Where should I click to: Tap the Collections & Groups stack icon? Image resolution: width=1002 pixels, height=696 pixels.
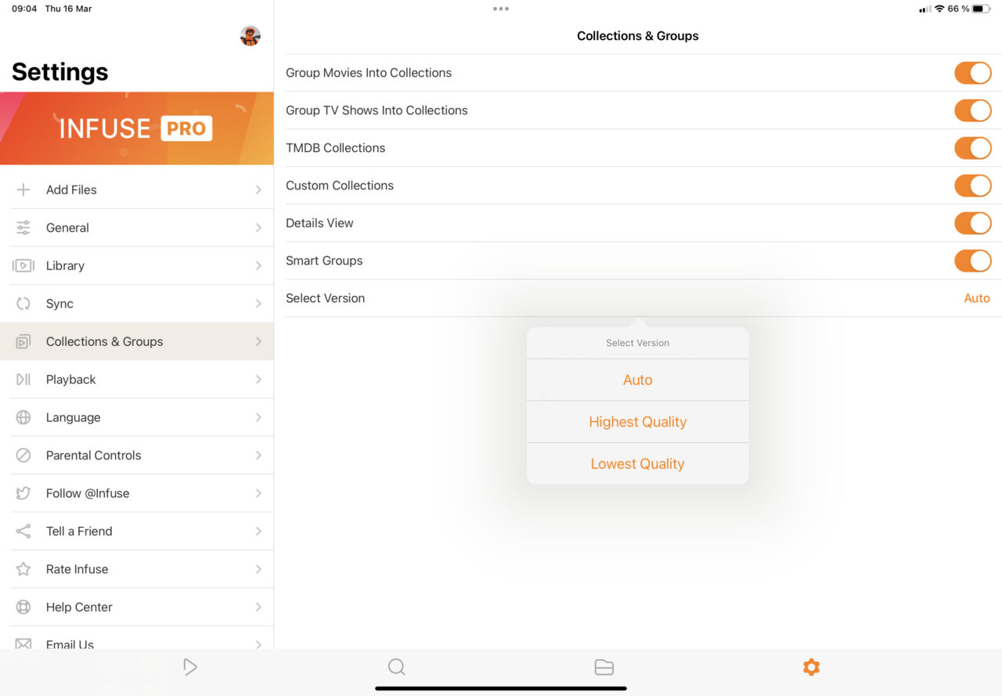coord(23,341)
